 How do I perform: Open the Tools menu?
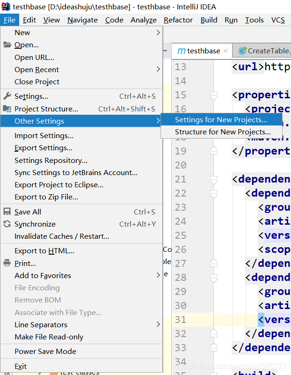pyautogui.click(x=254, y=20)
